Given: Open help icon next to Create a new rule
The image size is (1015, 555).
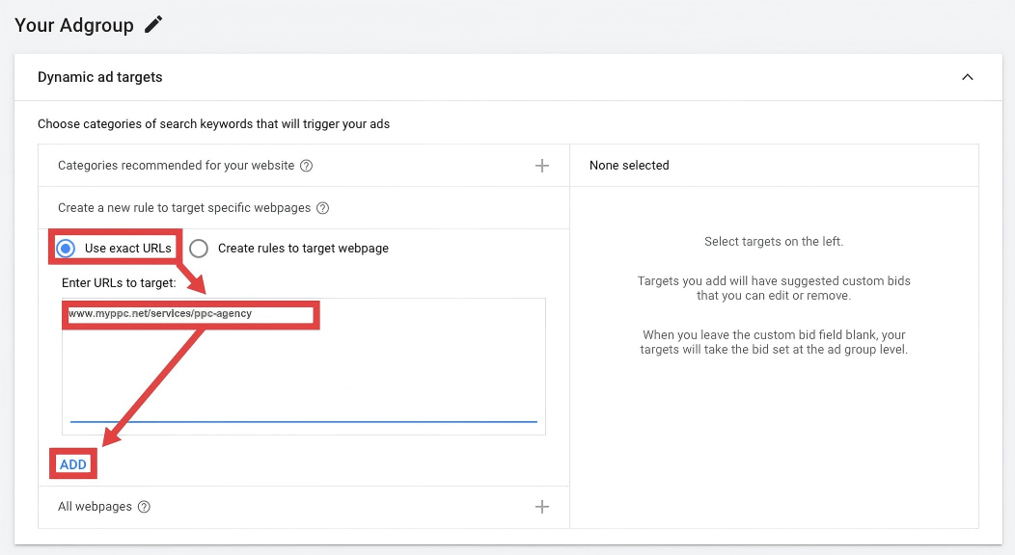Looking at the screenshot, I should click(323, 208).
